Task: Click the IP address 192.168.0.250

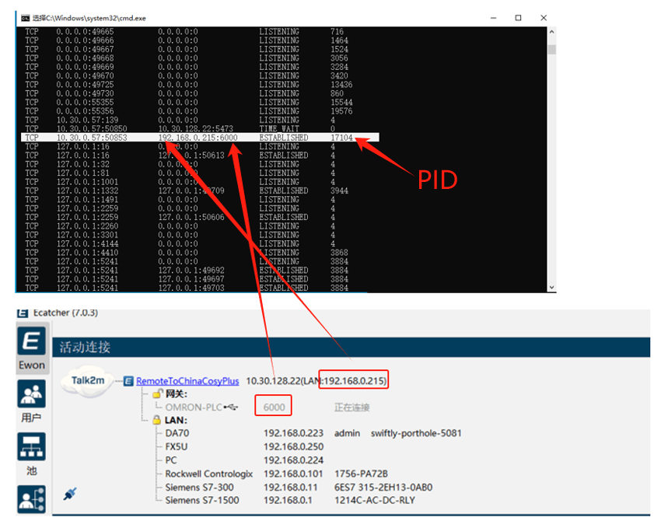Action: coord(294,447)
